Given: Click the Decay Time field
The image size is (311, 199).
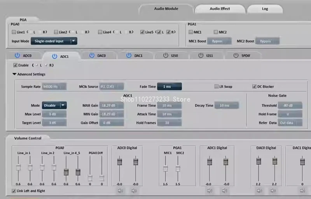Looking at the screenshot, I should pyautogui.click(x=227, y=106).
